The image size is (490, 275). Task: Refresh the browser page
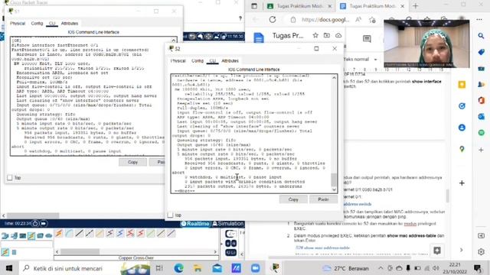(273, 20)
